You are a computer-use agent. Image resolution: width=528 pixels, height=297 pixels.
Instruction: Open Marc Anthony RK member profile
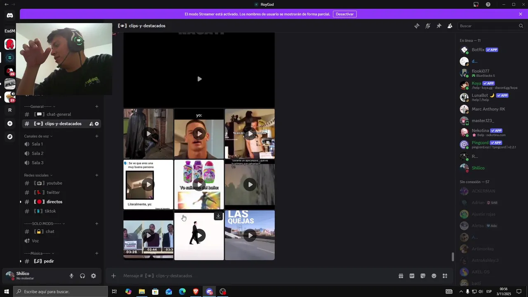click(491, 109)
